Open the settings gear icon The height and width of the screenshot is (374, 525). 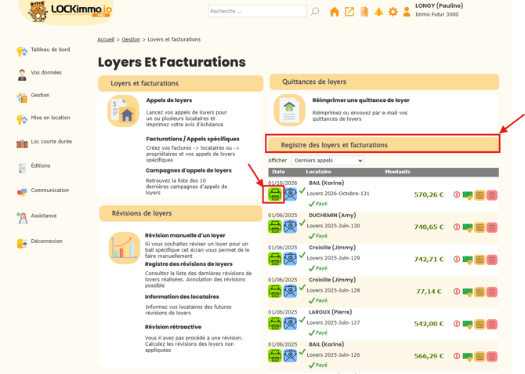(x=393, y=12)
